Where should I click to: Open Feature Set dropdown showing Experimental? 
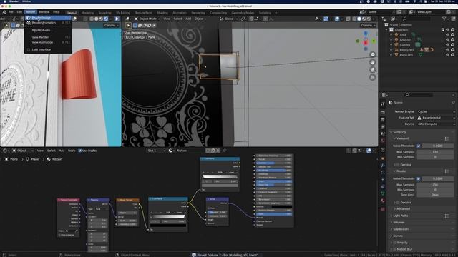436,118
